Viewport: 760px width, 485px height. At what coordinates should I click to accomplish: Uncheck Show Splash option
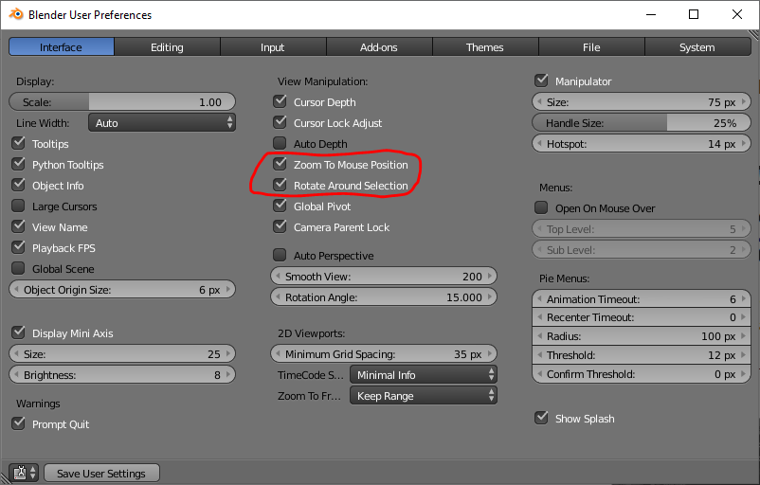(x=541, y=418)
